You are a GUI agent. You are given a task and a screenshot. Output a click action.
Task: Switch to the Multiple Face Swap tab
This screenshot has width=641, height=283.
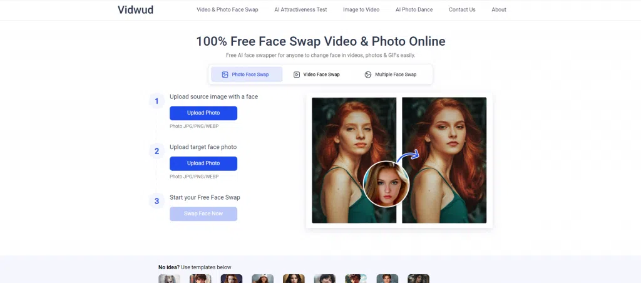[391, 75]
